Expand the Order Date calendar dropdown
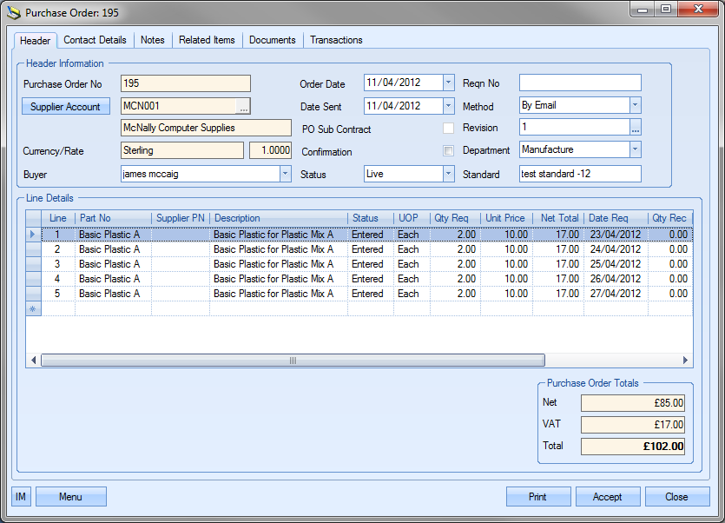Viewport: 725px width, 523px height. pos(448,83)
